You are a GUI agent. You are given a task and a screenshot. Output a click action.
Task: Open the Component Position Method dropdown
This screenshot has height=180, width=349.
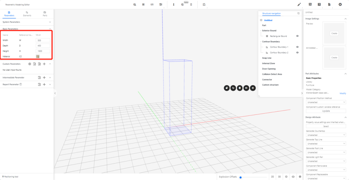326,102
